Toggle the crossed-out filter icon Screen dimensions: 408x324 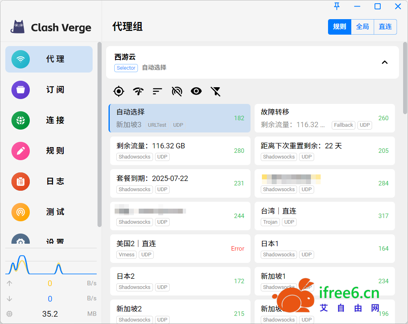(215, 91)
